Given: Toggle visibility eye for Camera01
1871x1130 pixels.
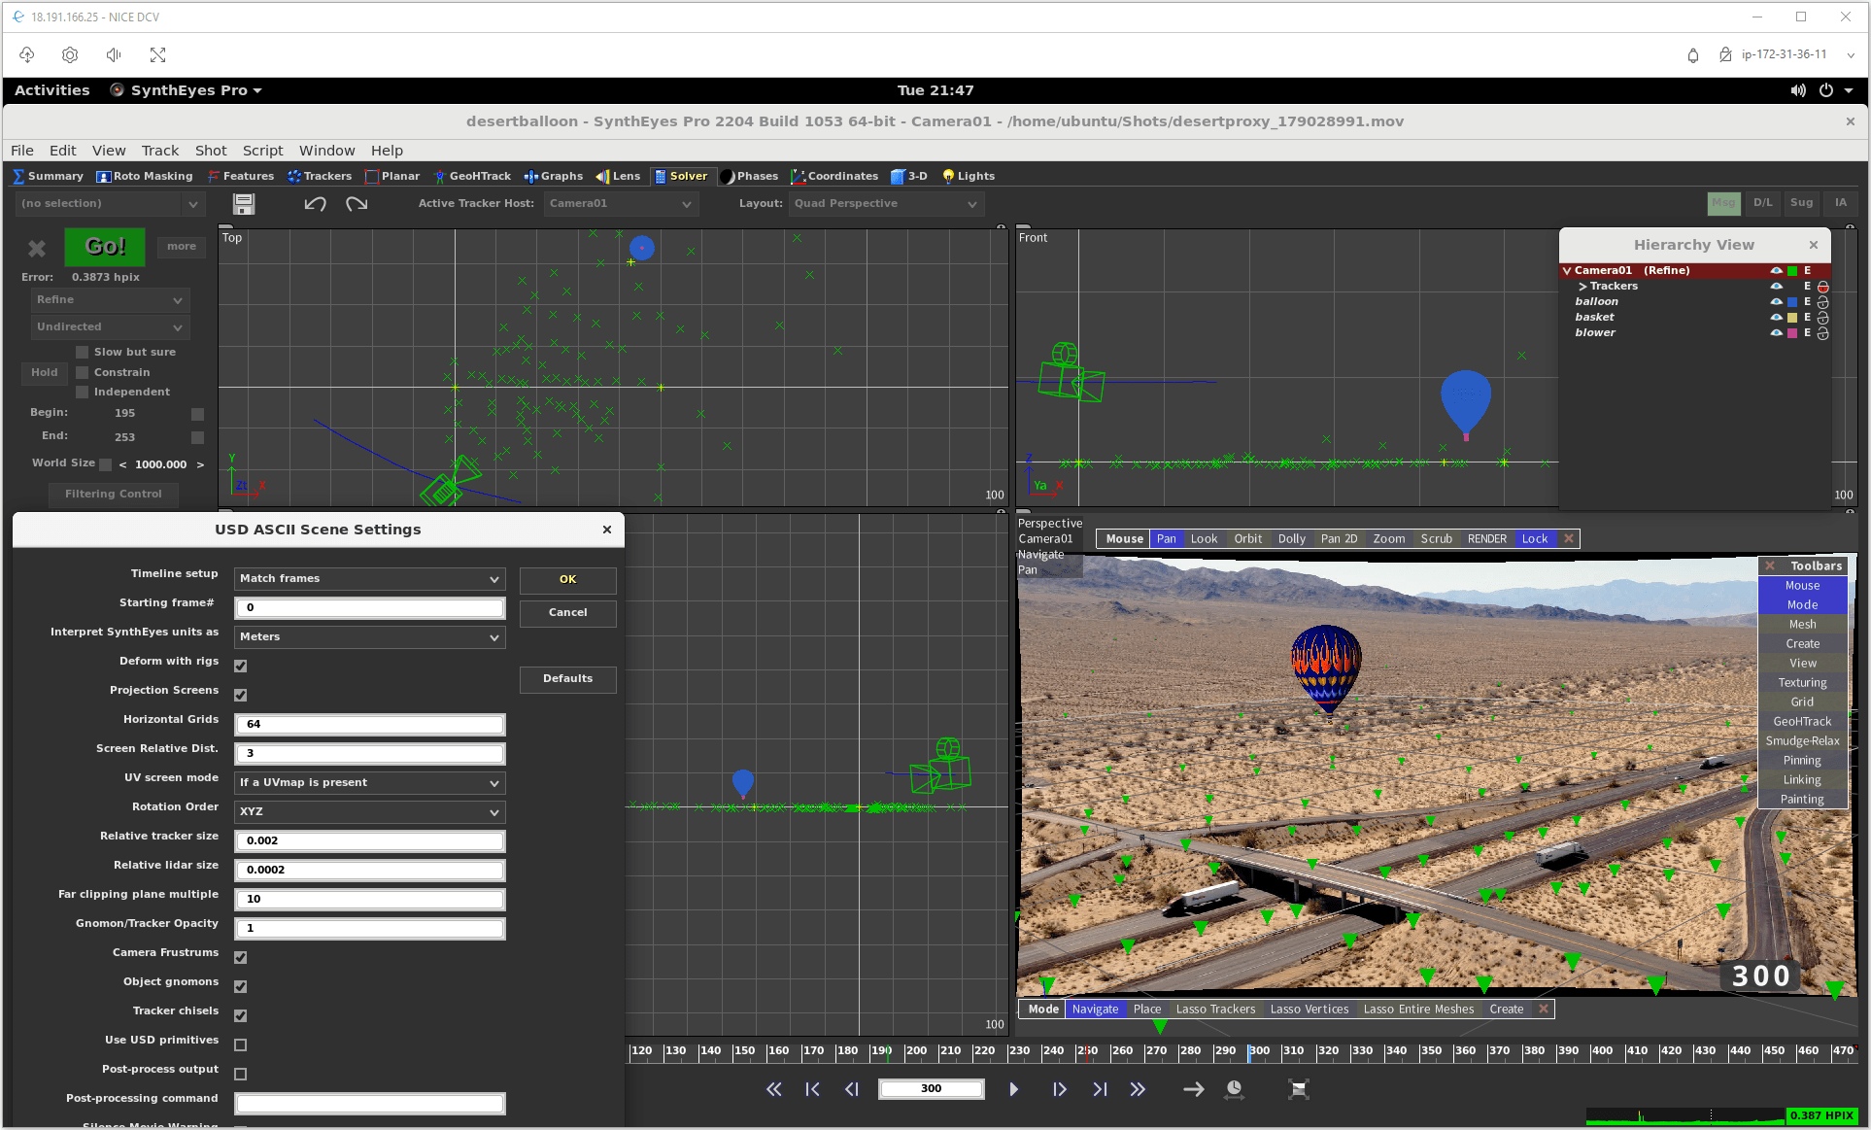Looking at the screenshot, I should point(1776,270).
